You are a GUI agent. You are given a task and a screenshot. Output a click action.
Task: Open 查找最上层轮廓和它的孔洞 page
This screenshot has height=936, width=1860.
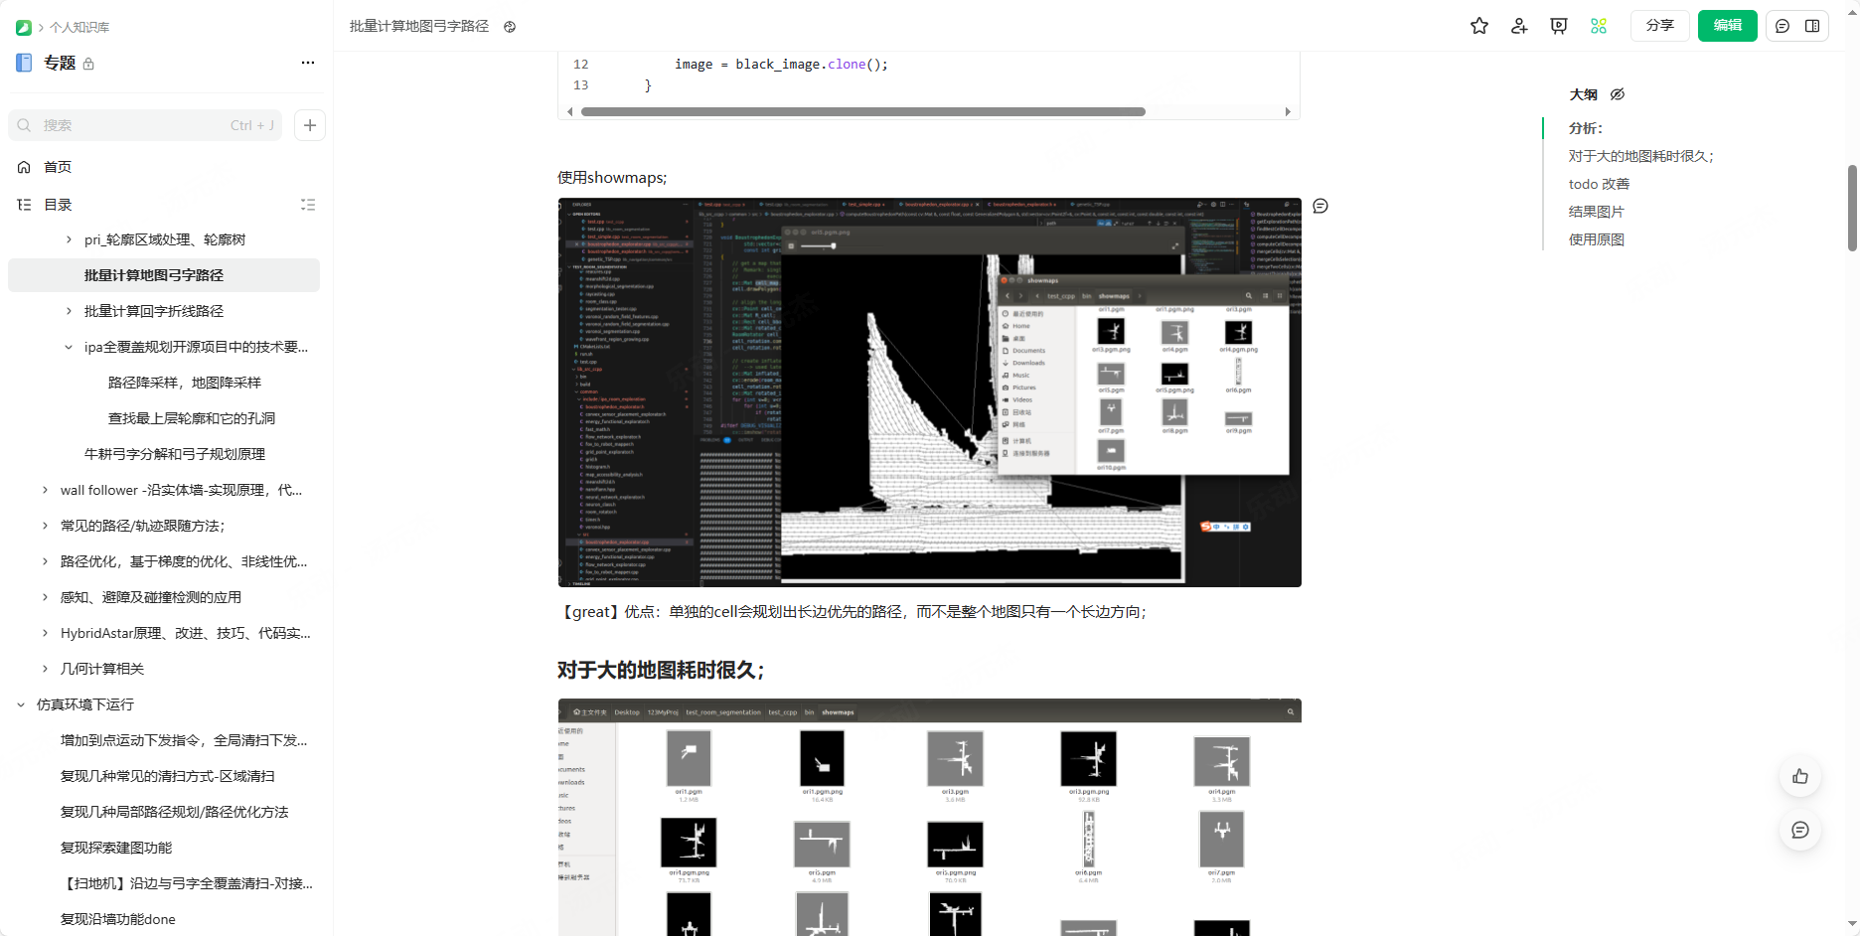192,418
